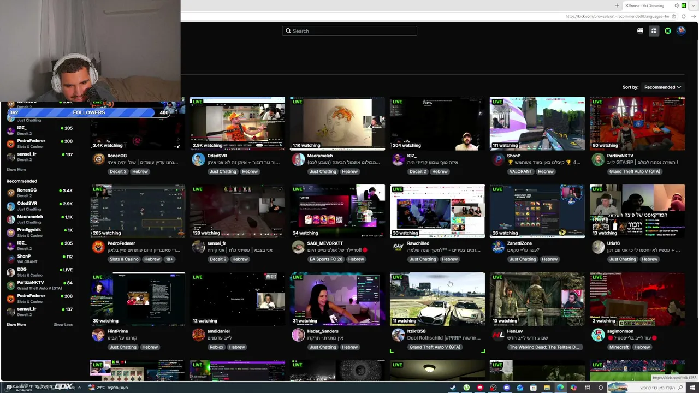Click the 18+ tag under PedroFederer's stream
The width and height of the screenshot is (699, 393).
click(x=169, y=259)
